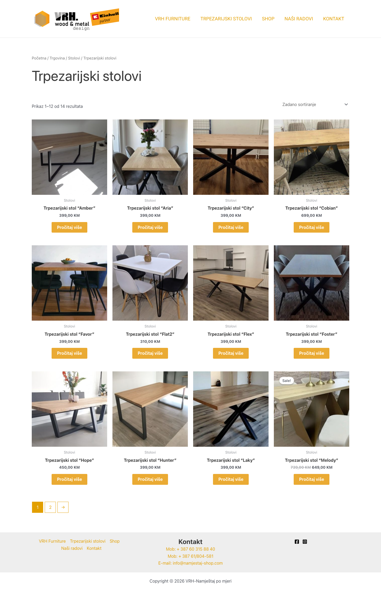The width and height of the screenshot is (381, 604).
Task: Click the VRH wood & metal logo
Action: [x=62, y=21]
